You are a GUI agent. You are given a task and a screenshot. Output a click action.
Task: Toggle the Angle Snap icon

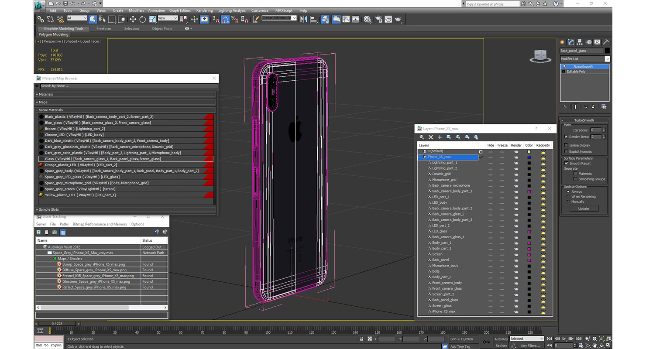(x=225, y=19)
